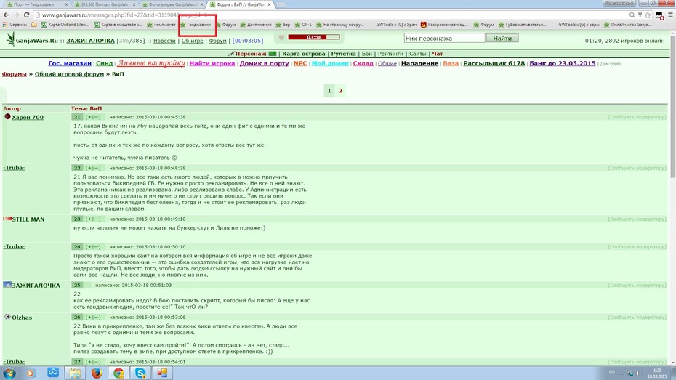Open the Синд link

105,63
